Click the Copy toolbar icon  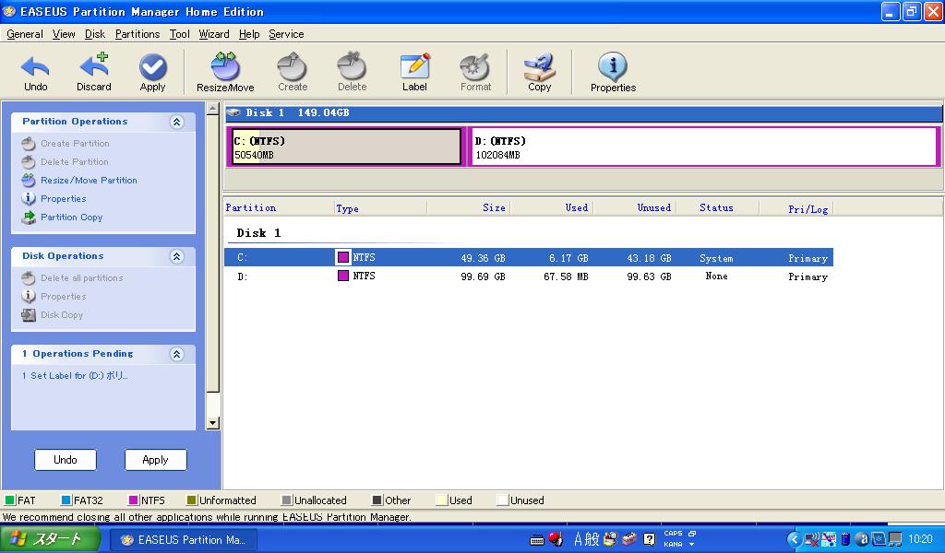click(539, 72)
